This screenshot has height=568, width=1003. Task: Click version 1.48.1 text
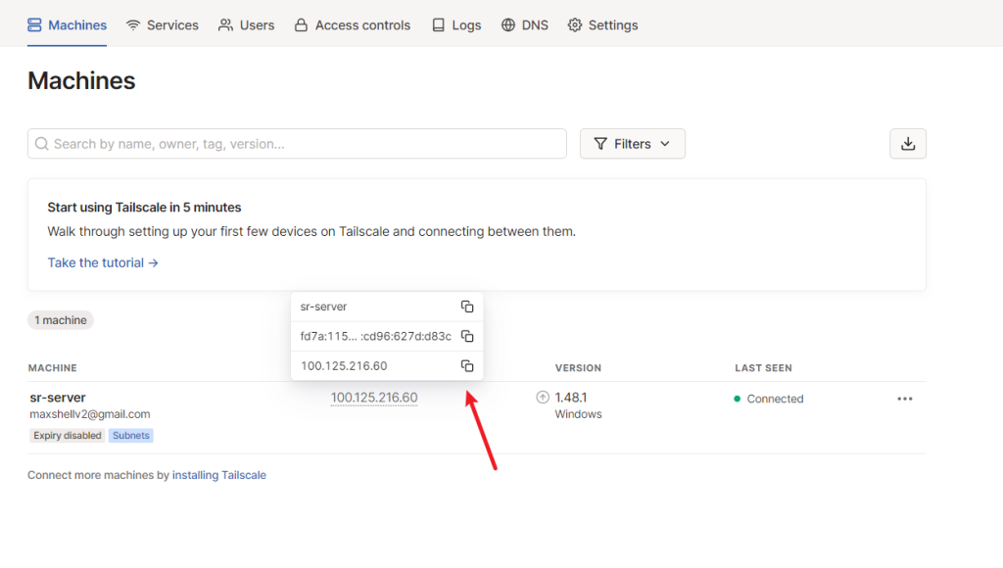click(571, 398)
